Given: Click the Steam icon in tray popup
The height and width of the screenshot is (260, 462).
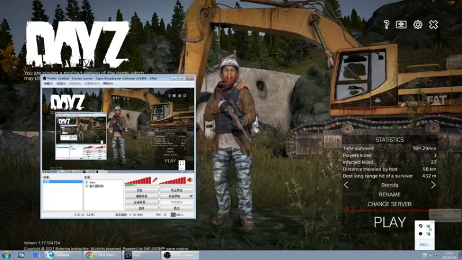Looking at the screenshot, I should tap(420, 226).
